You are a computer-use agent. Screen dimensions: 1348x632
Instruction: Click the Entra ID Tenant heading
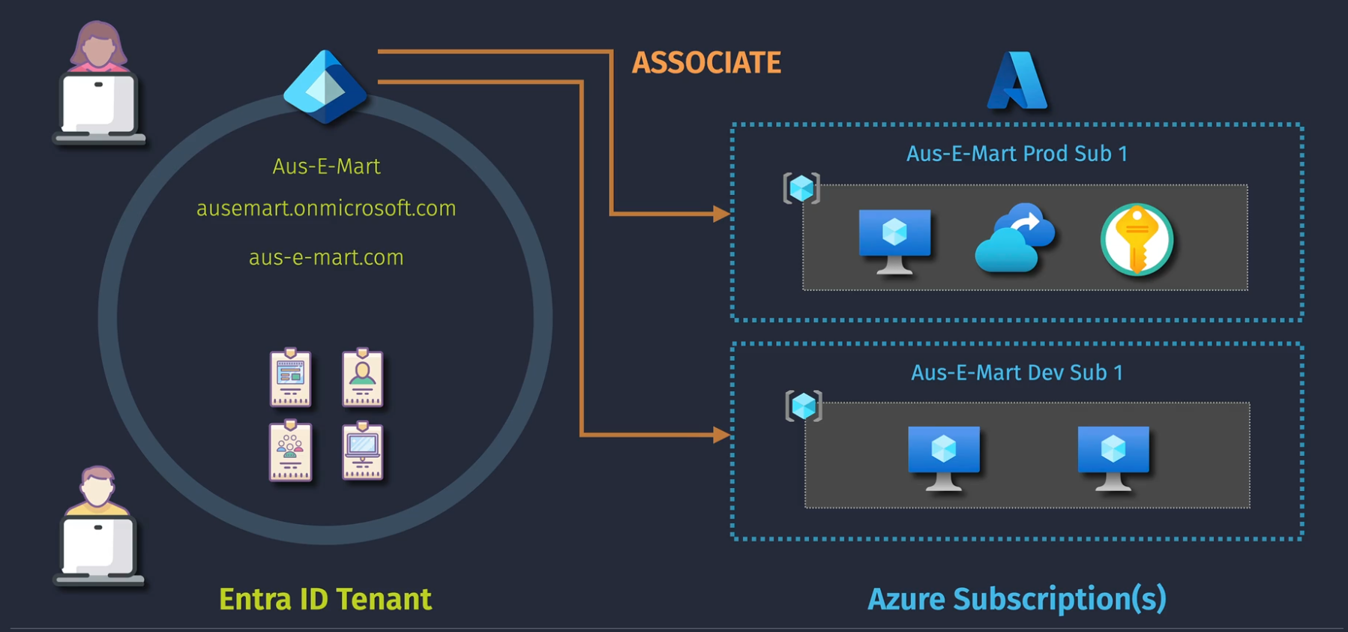click(x=325, y=599)
